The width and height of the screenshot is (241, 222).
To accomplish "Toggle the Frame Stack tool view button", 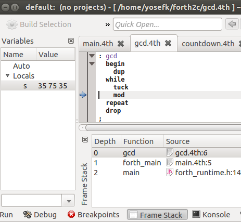I will [x=157, y=215].
